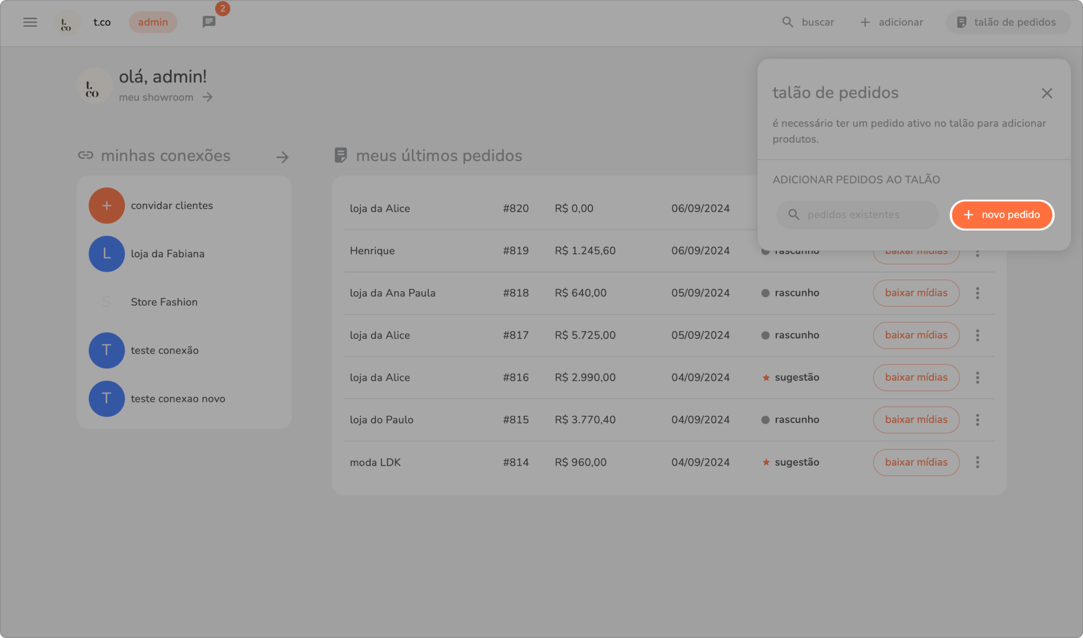Click the buscar search icon
Viewport: 1083px width, 638px height.
[x=788, y=22]
